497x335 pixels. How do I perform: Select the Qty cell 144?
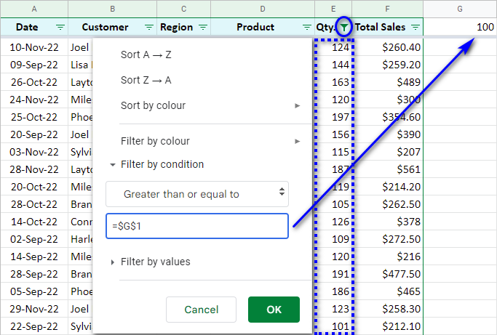(x=333, y=65)
